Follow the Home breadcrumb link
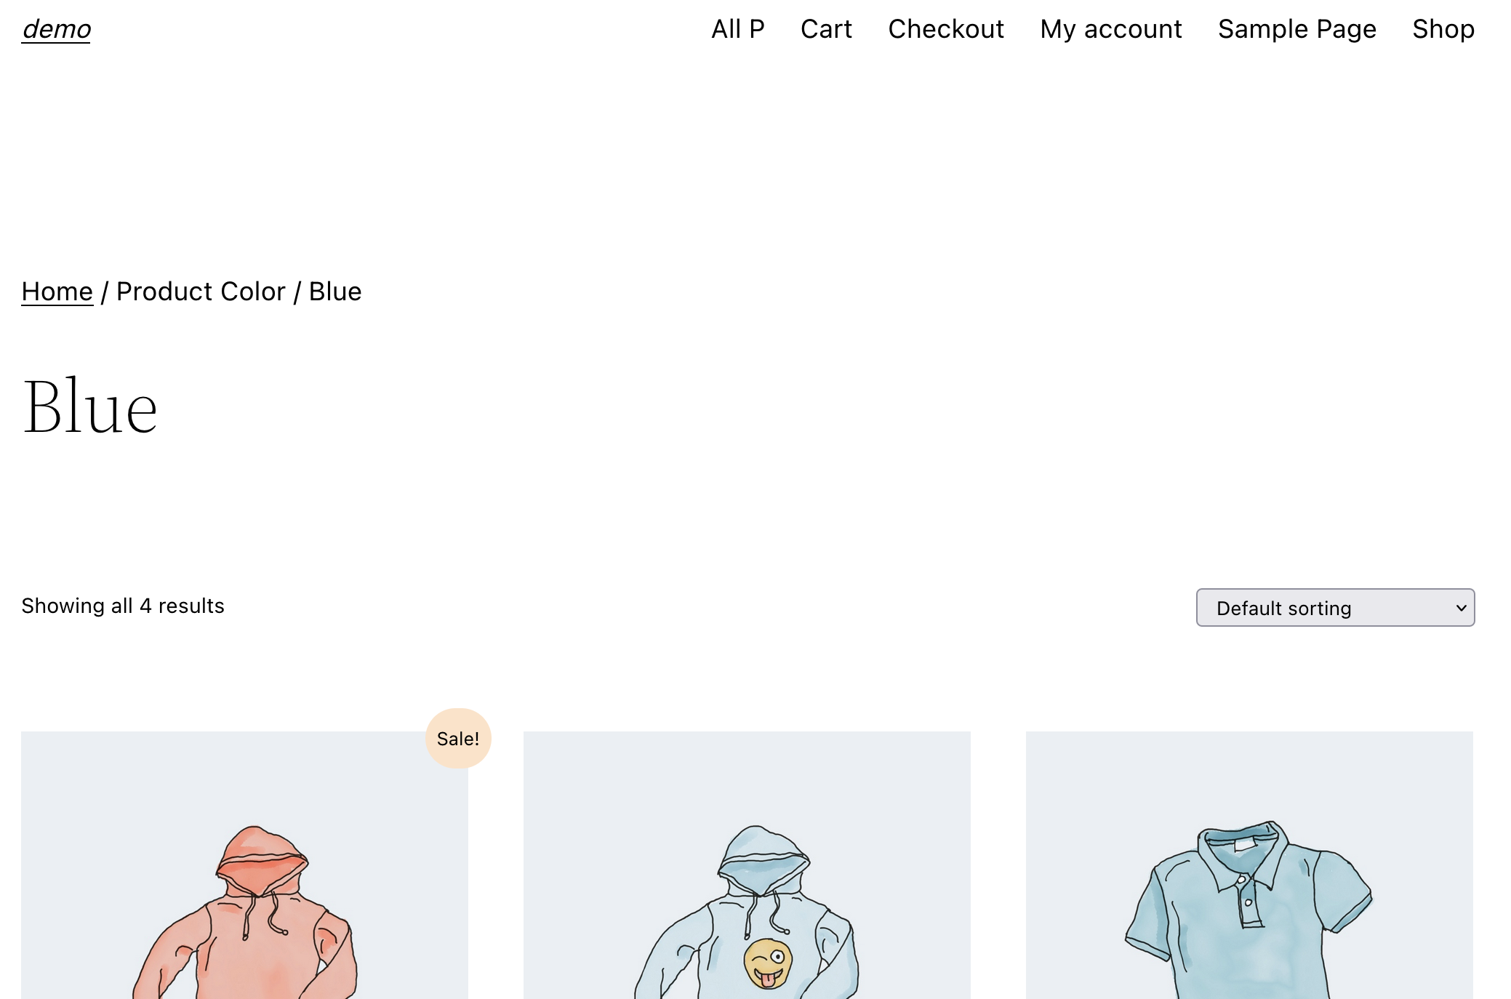 (57, 292)
